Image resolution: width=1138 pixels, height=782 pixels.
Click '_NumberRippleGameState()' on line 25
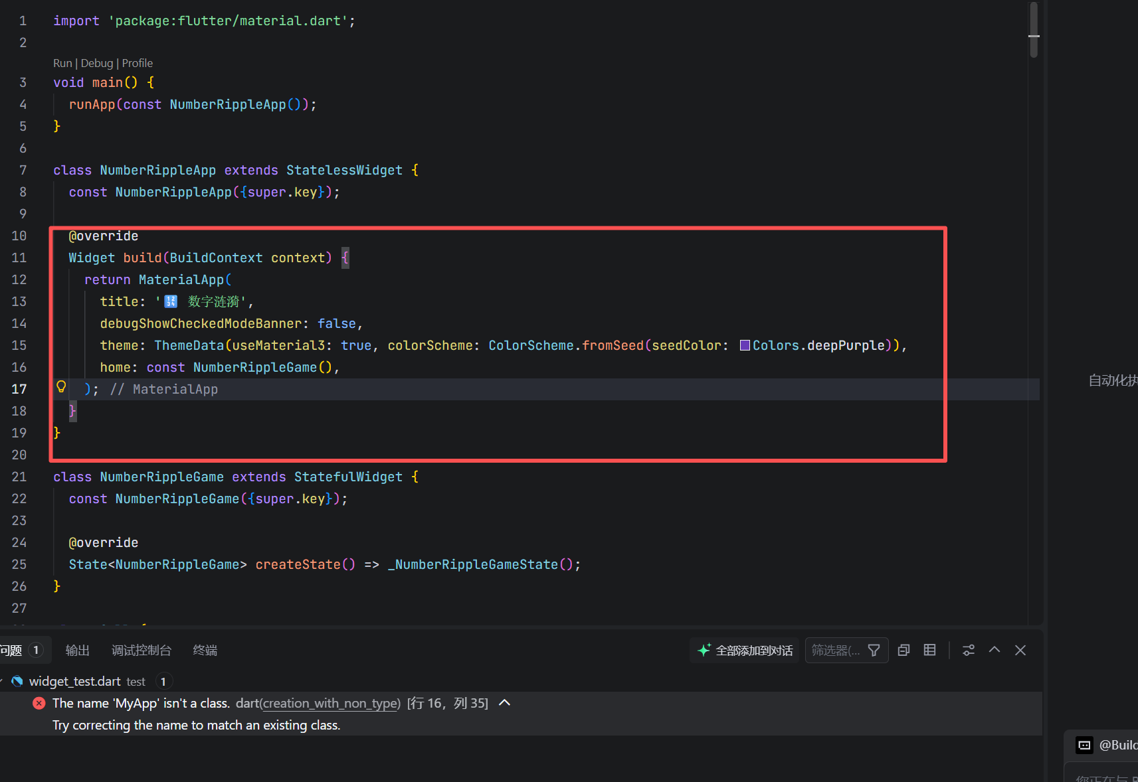point(480,564)
